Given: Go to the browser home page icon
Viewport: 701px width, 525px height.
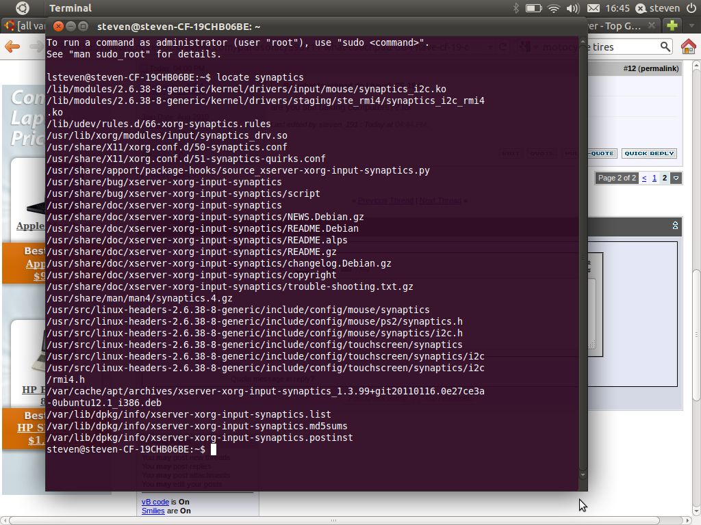Looking at the screenshot, I should tap(689, 46).
